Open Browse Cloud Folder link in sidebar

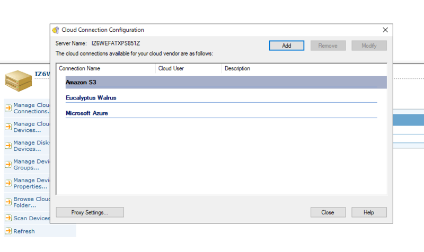[x=32, y=202]
